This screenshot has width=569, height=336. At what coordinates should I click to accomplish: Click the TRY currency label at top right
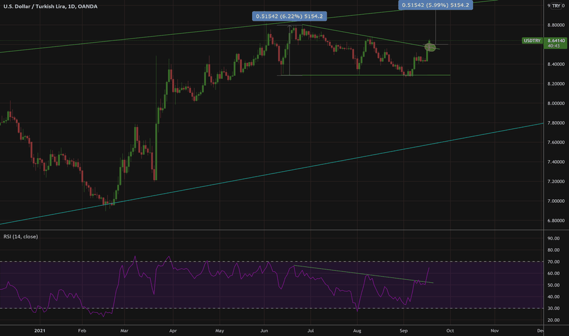pyautogui.click(x=556, y=6)
